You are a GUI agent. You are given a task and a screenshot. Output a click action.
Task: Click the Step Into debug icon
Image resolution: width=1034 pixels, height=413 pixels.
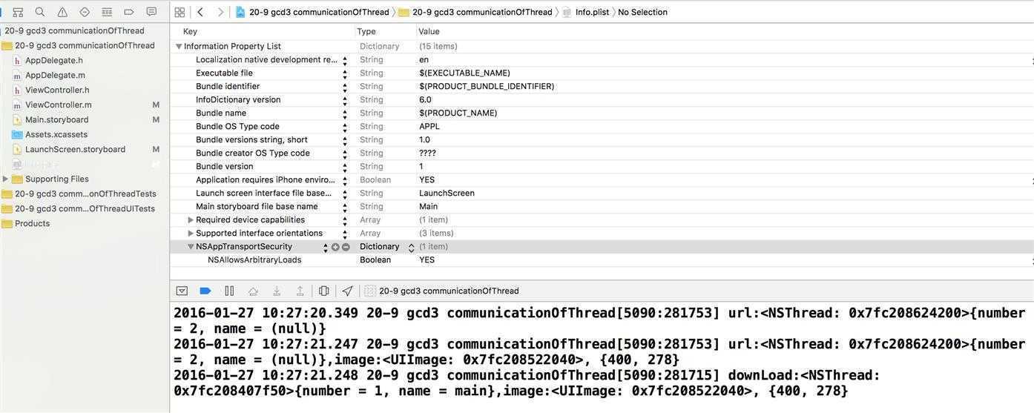pyautogui.click(x=277, y=291)
